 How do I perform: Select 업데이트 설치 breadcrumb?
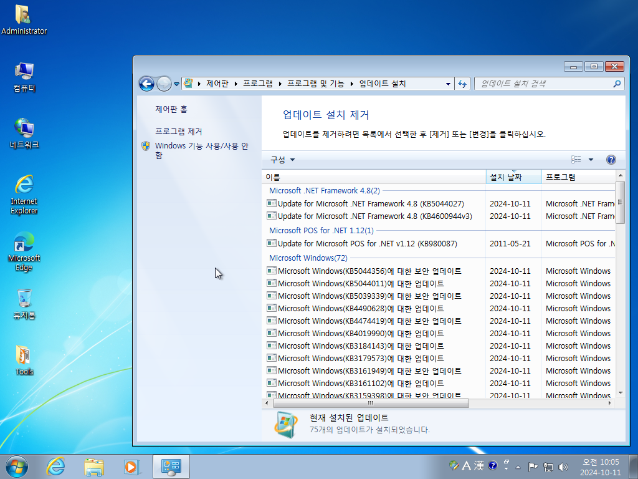(383, 84)
